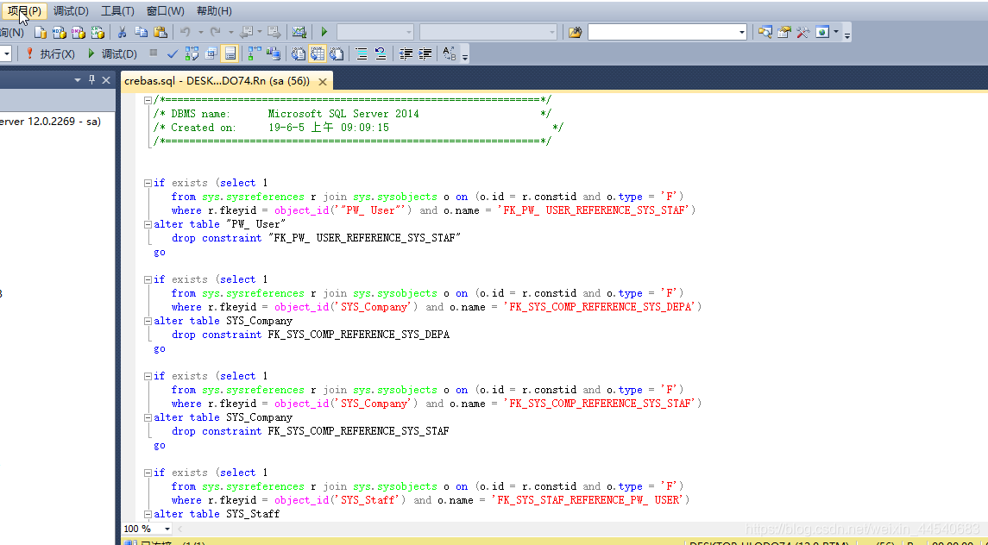Viewport: 988px width, 545px height.
Task: Open the 帮助(H) menu
Action: pos(214,10)
